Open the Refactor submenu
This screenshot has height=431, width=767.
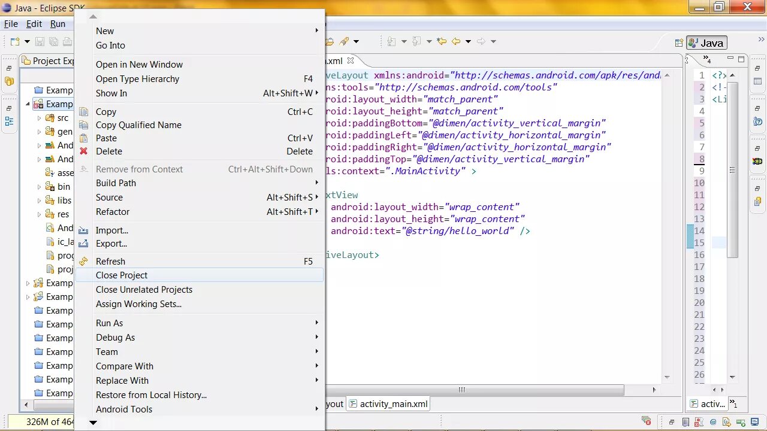click(199, 212)
